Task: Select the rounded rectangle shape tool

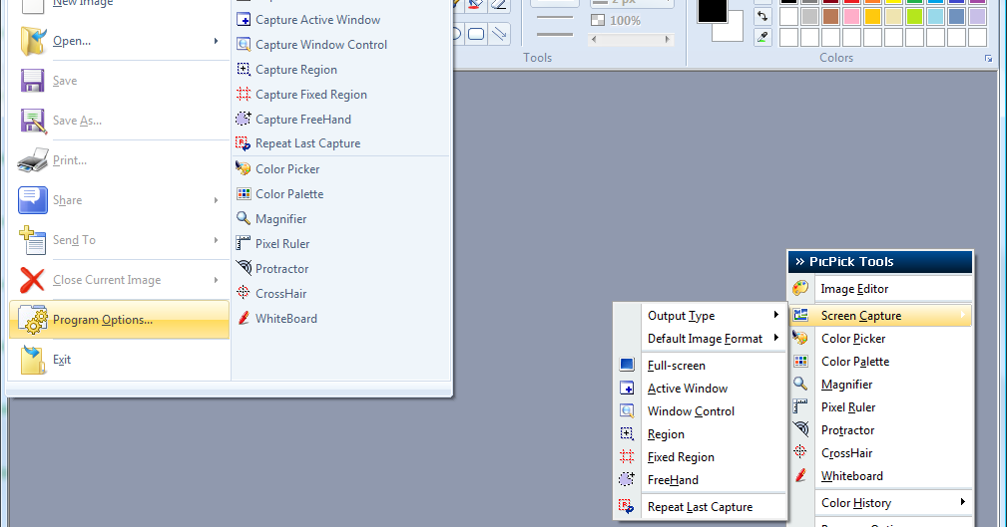Action: [476, 34]
